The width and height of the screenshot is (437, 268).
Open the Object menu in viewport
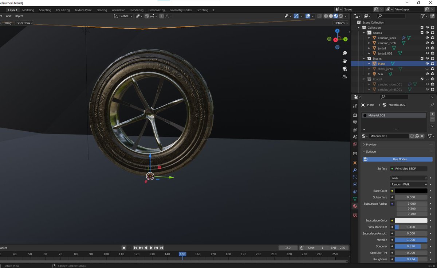point(19,16)
